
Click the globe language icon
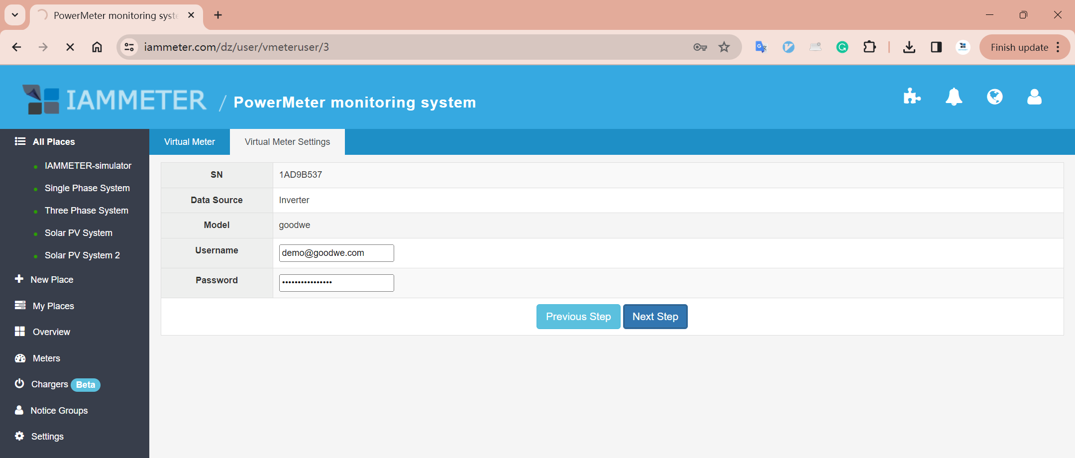pyautogui.click(x=994, y=97)
